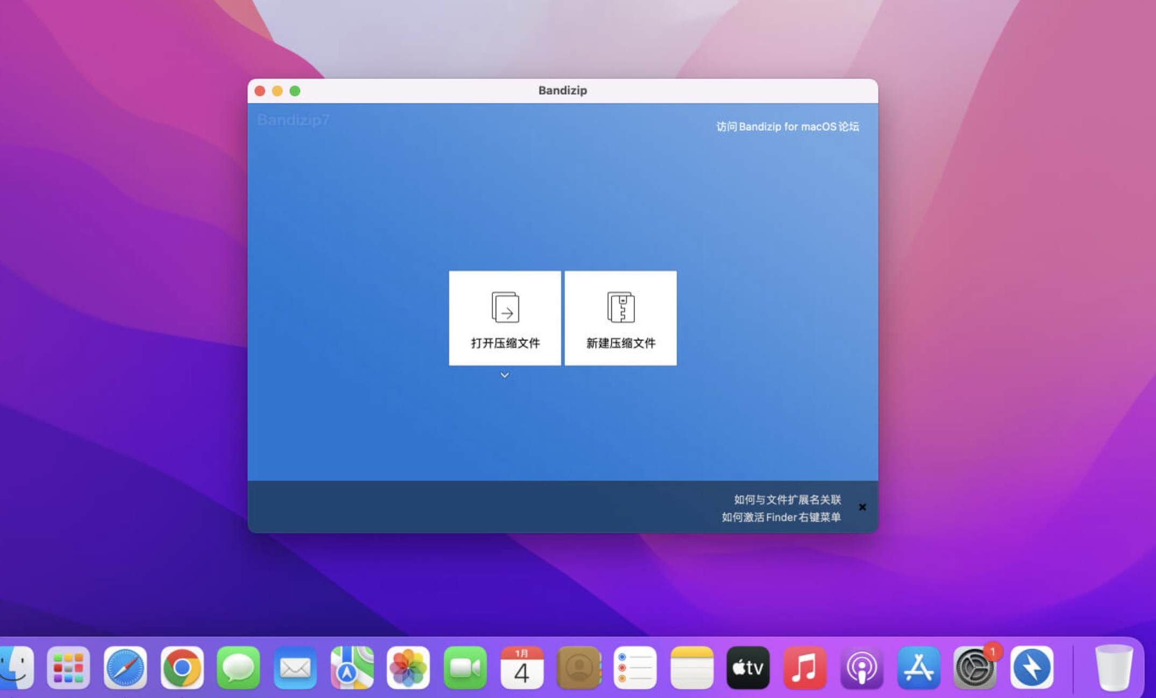The height and width of the screenshot is (698, 1156).
Task: Open Calendar showing date 4
Action: [522, 668]
